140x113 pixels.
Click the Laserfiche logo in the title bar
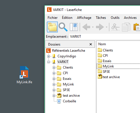tap(49, 10)
